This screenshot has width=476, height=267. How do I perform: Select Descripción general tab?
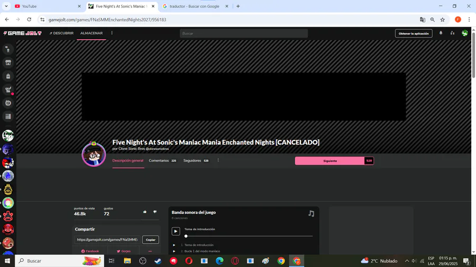128,160
